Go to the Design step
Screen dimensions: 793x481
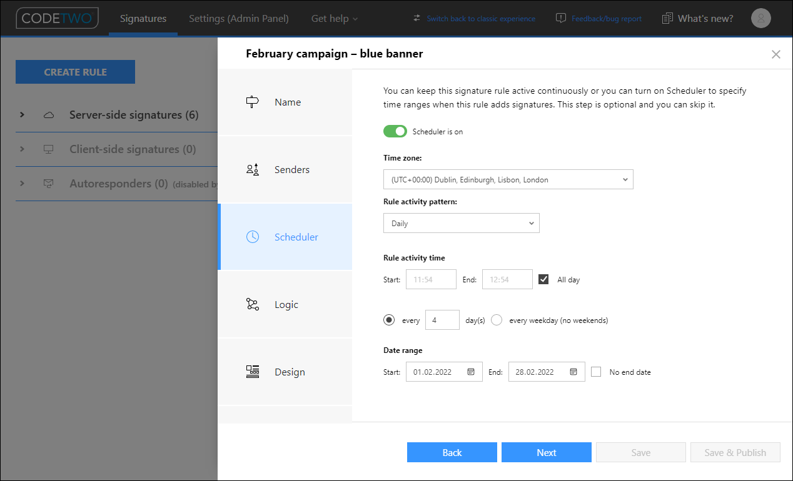pyautogui.click(x=285, y=372)
